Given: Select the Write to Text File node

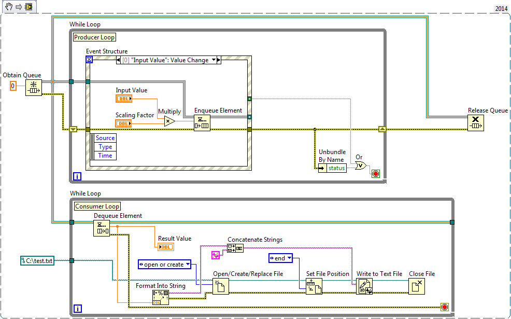Looking at the screenshot, I should pyautogui.click(x=364, y=286).
